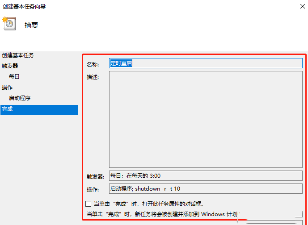This screenshot has height=225, width=308.
Task: Select the highlighted 完成 step
Action: click(x=39, y=110)
